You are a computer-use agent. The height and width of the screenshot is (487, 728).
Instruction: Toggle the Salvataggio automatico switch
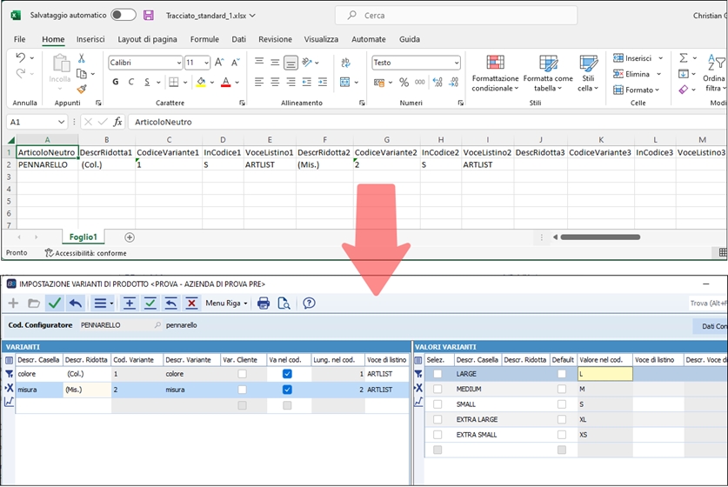point(124,15)
